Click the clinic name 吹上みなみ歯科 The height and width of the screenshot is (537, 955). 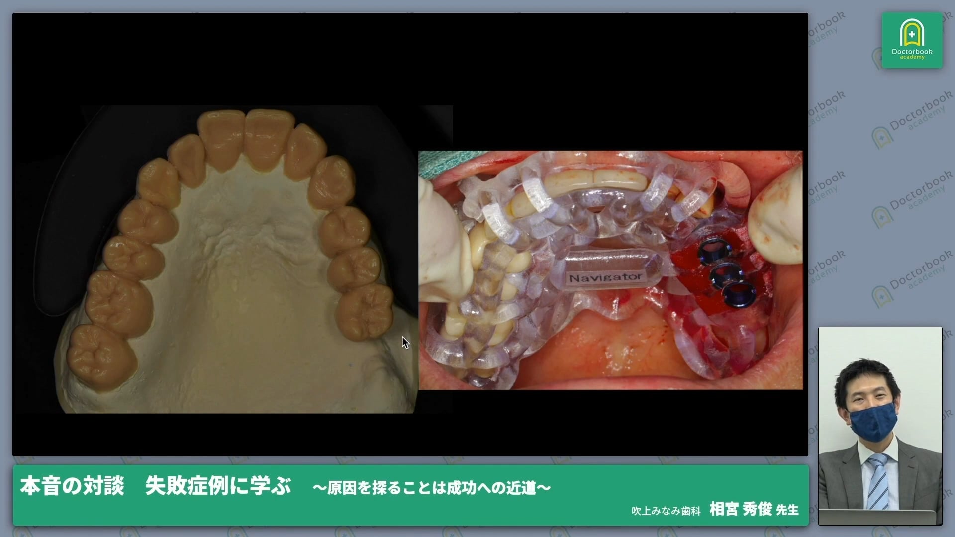666,511
